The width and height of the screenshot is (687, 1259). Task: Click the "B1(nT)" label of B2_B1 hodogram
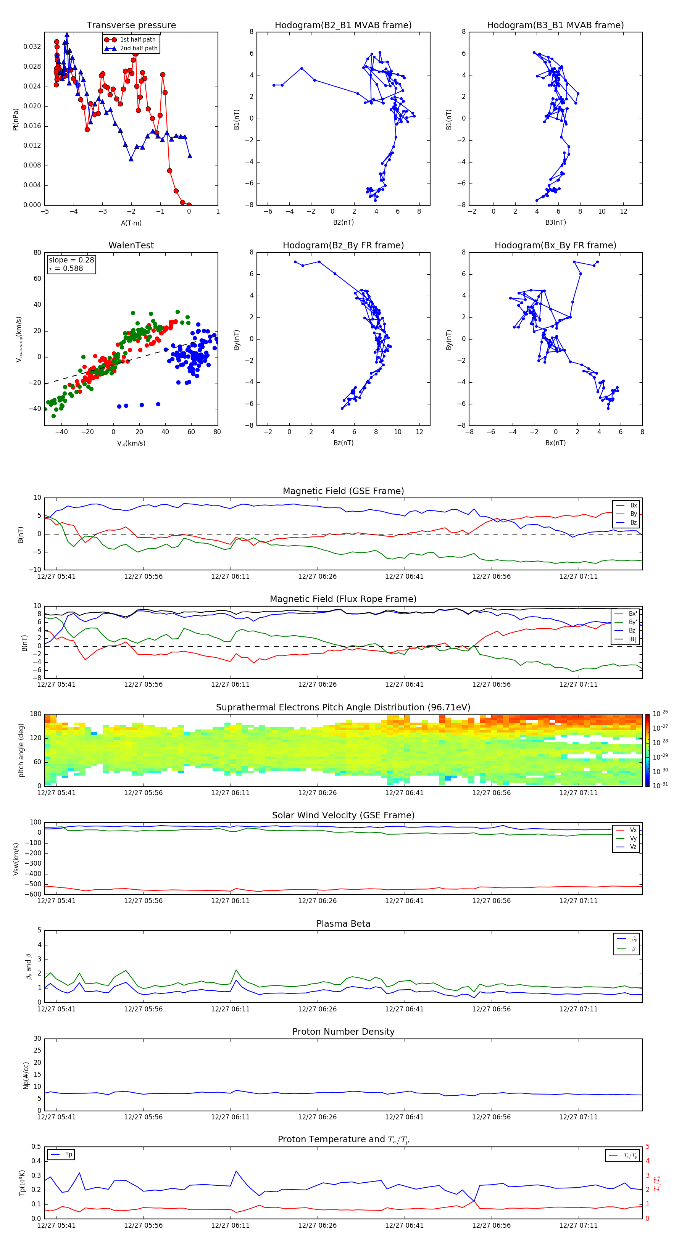coord(237,119)
